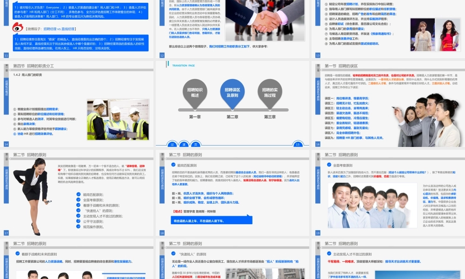Click the blue bullet beside 规范操作原则。
This screenshot has height=279, width=465.
pyautogui.click(x=78, y=226)
